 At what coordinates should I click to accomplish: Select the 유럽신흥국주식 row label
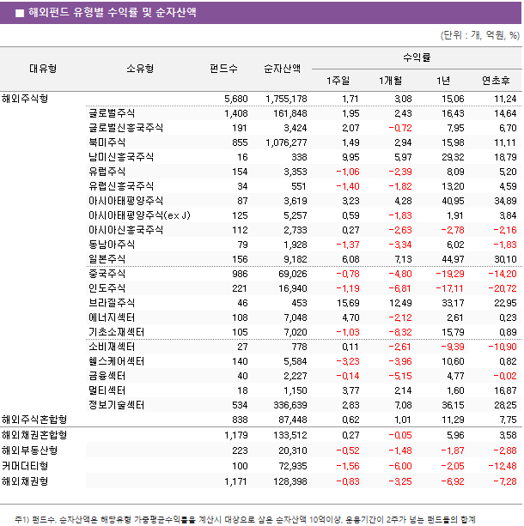[121, 186]
